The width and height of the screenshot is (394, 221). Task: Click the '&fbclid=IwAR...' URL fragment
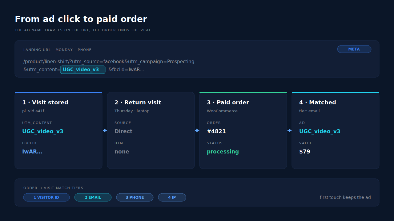click(x=126, y=70)
